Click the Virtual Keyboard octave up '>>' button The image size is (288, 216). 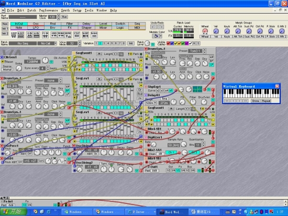[x=246, y=101]
